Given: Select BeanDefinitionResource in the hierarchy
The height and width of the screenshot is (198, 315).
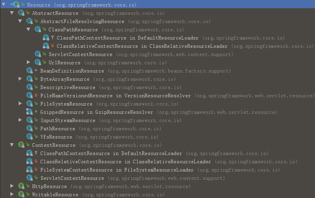Looking at the screenshot, I should pyautogui.click(x=72, y=71).
